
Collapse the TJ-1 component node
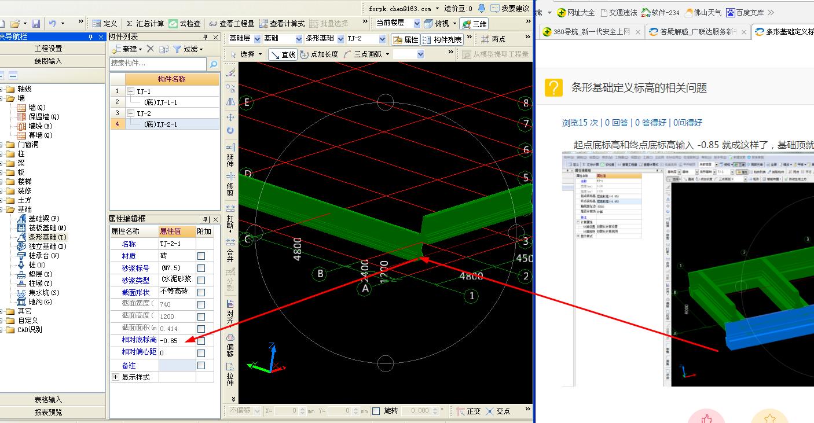coord(130,91)
